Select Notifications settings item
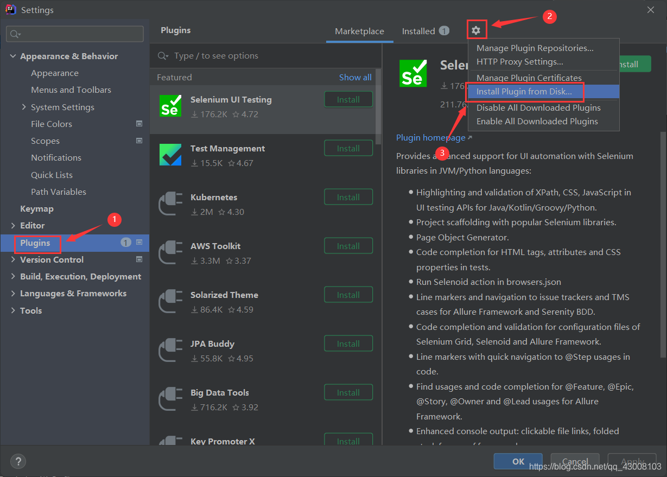This screenshot has height=477, width=667. (x=56, y=157)
